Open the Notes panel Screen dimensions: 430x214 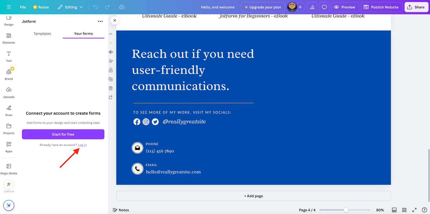[x=121, y=210]
